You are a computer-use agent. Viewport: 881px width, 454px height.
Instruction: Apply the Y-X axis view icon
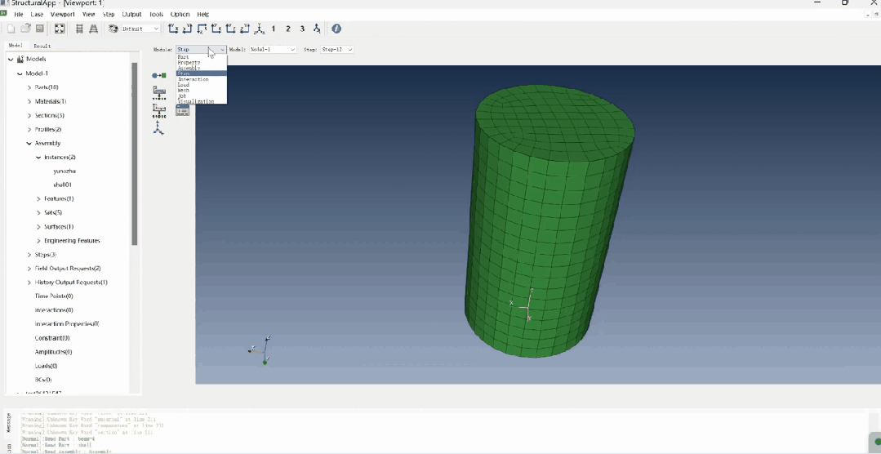[174, 29]
